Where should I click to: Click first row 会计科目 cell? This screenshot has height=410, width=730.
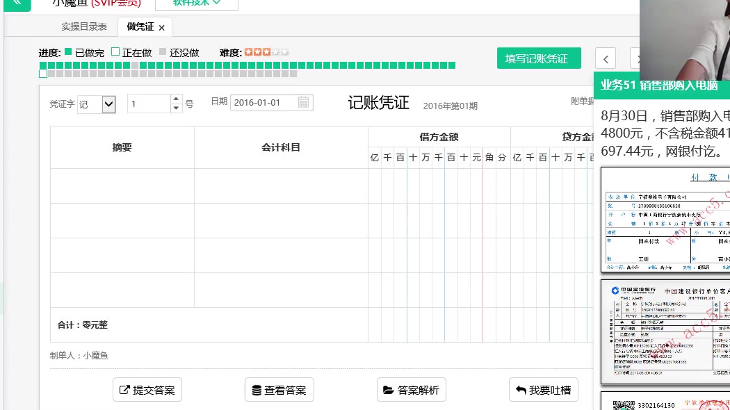pos(281,186)
